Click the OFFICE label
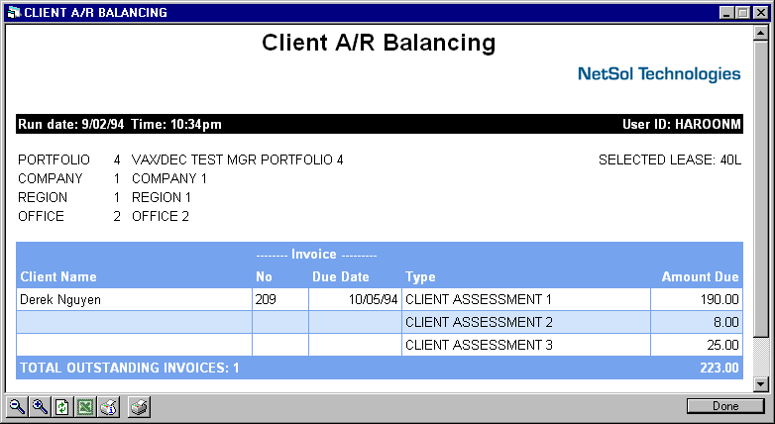The width and height of the screenshot is (775, 424). coord(41,216)
